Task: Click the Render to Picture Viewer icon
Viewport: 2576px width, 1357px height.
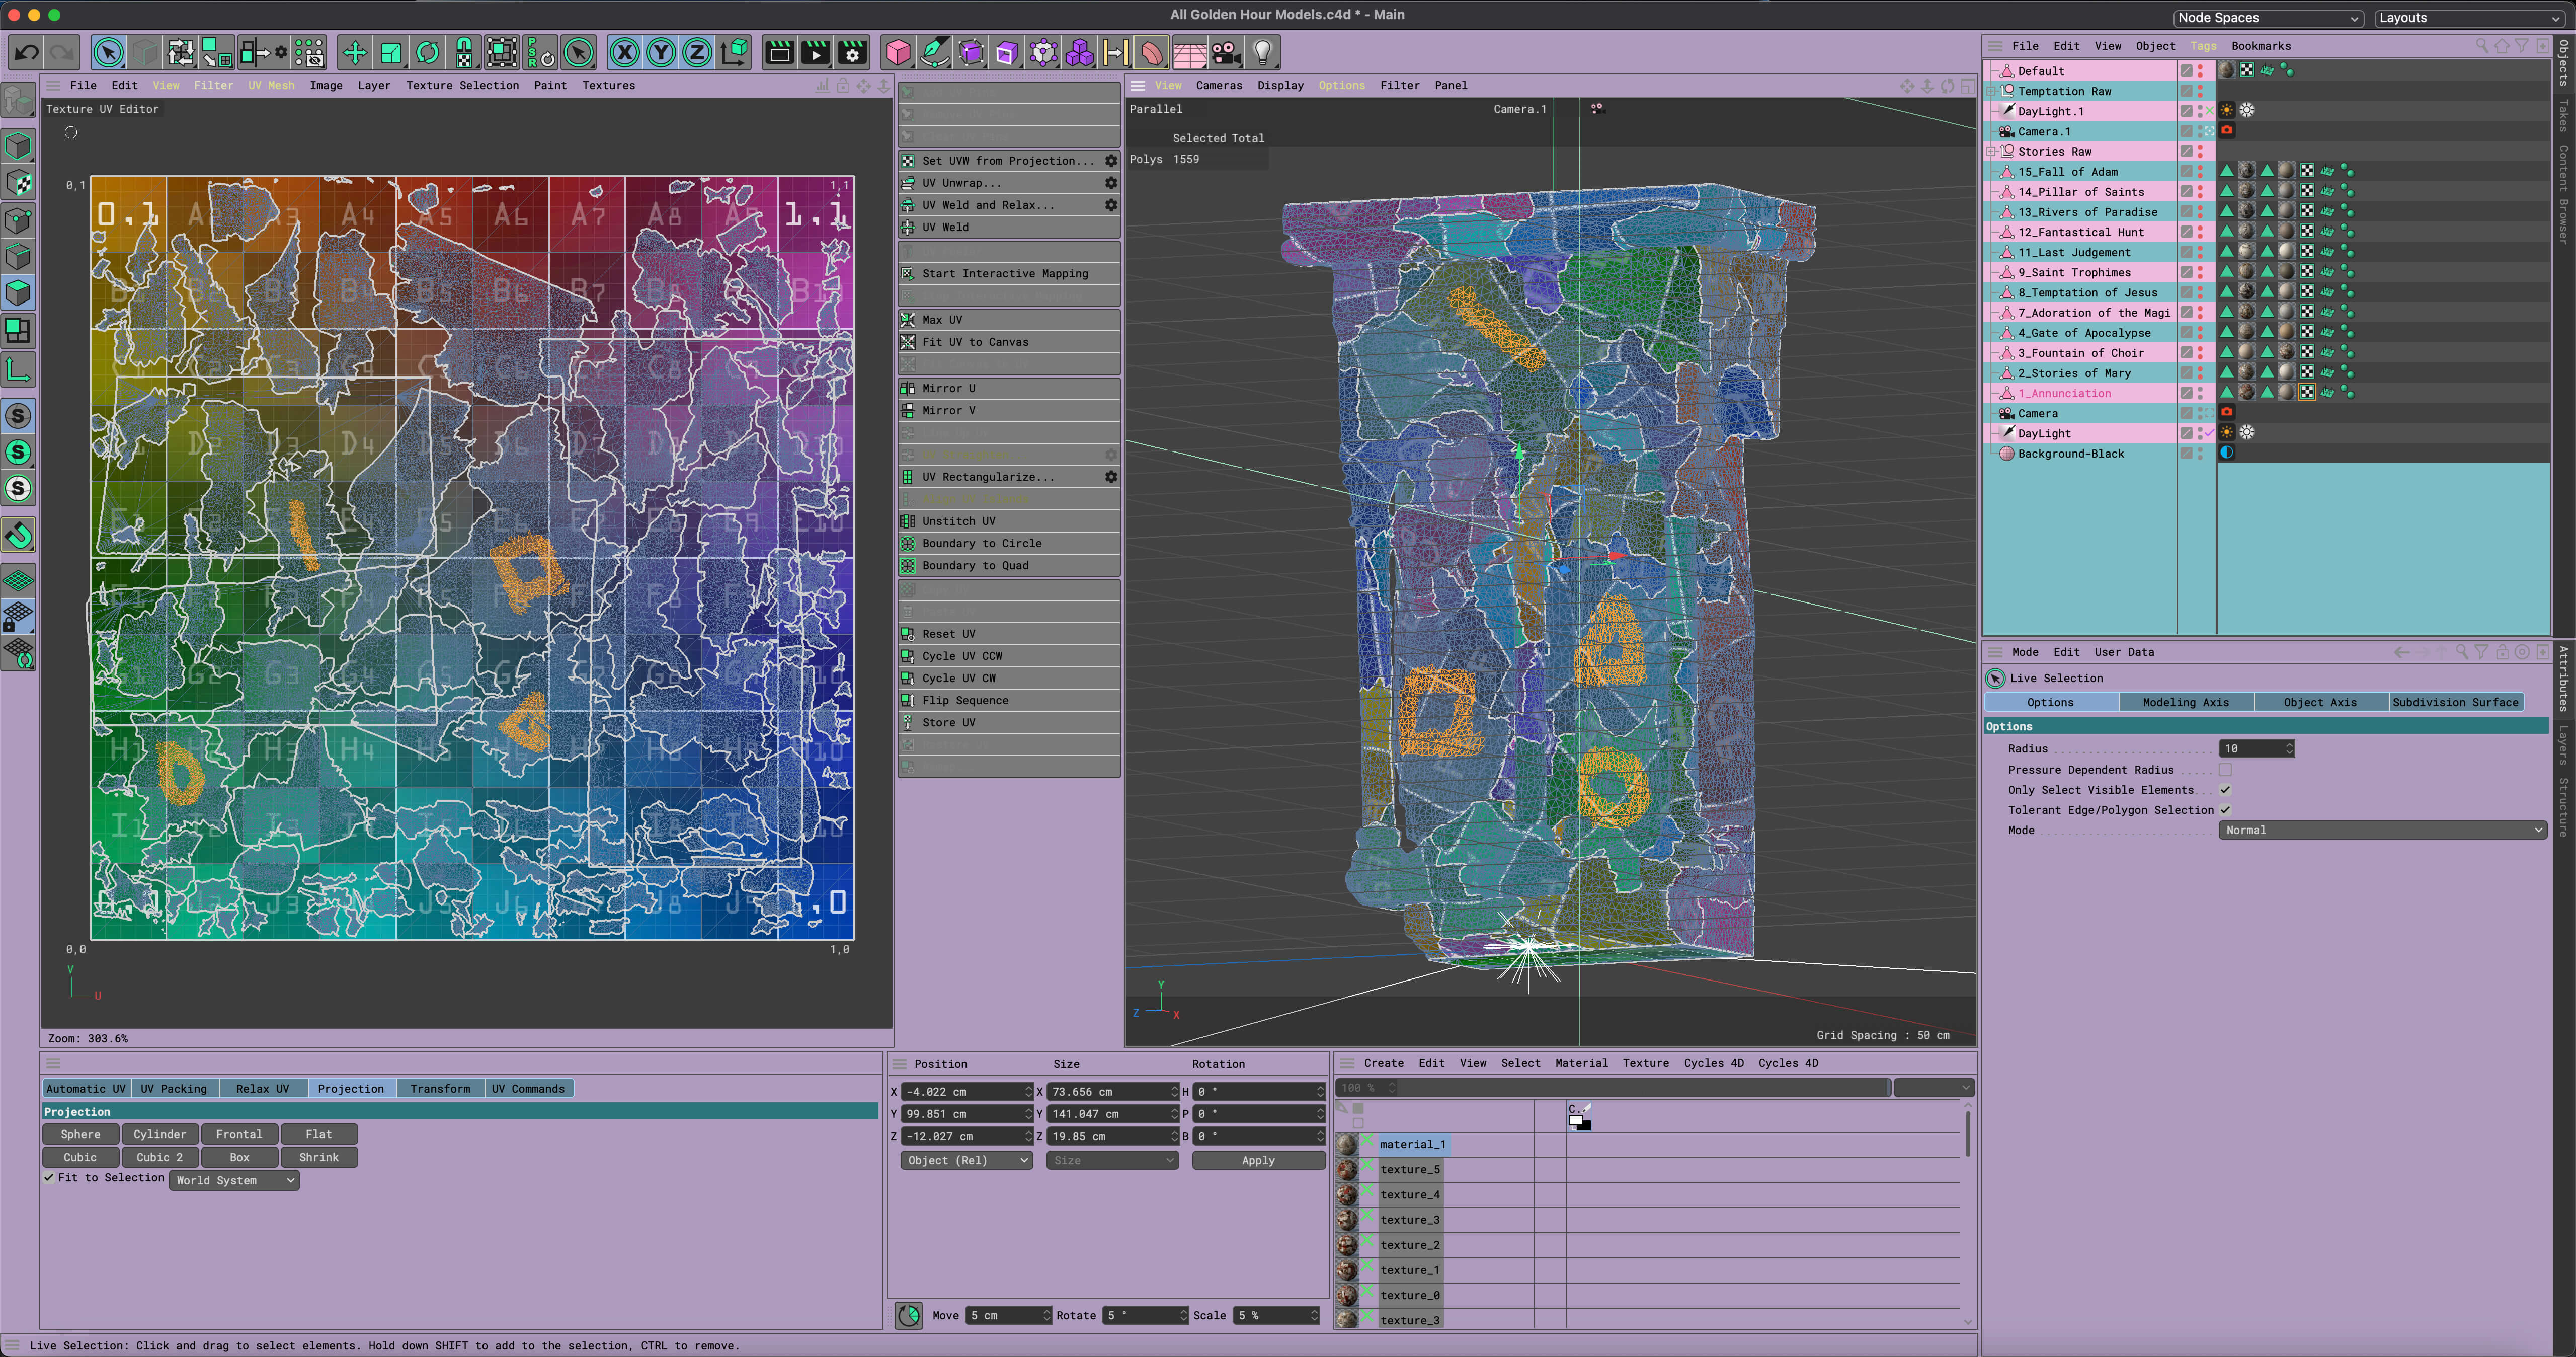Action: (815, 52)
